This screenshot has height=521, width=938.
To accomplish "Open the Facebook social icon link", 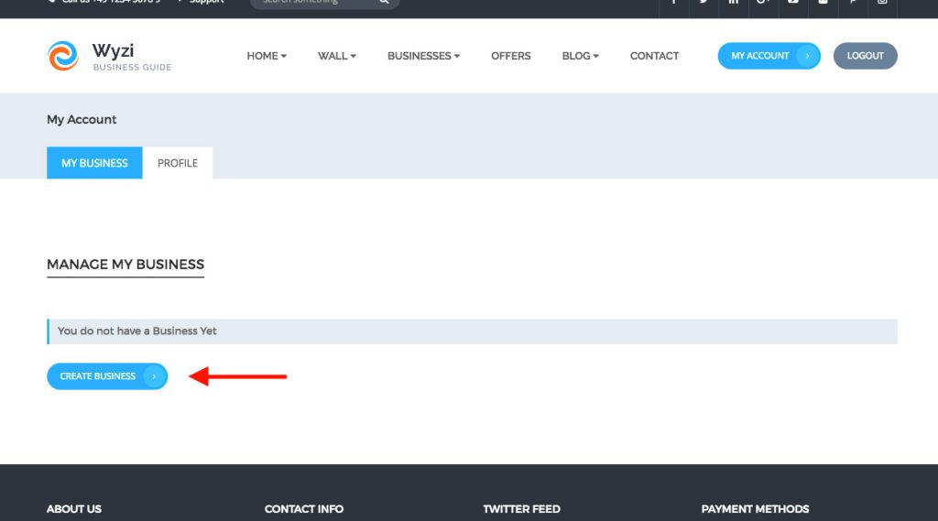I will [674, 3].
